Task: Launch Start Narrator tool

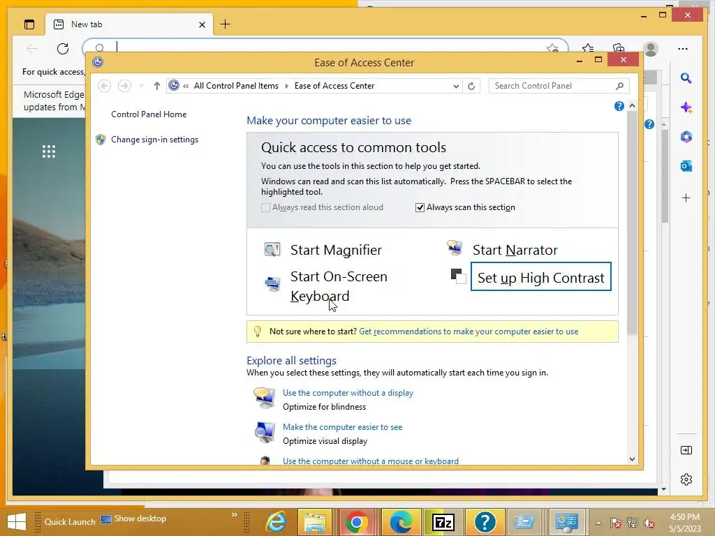Action: (x=515, y=250)
